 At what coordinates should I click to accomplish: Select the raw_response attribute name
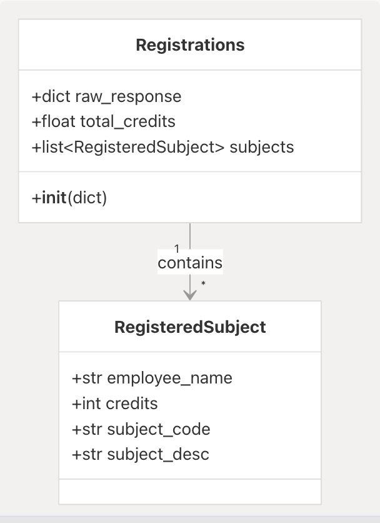tap(128, 96)
